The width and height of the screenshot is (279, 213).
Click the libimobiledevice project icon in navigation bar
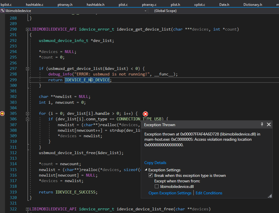click(x=3, y=10)
